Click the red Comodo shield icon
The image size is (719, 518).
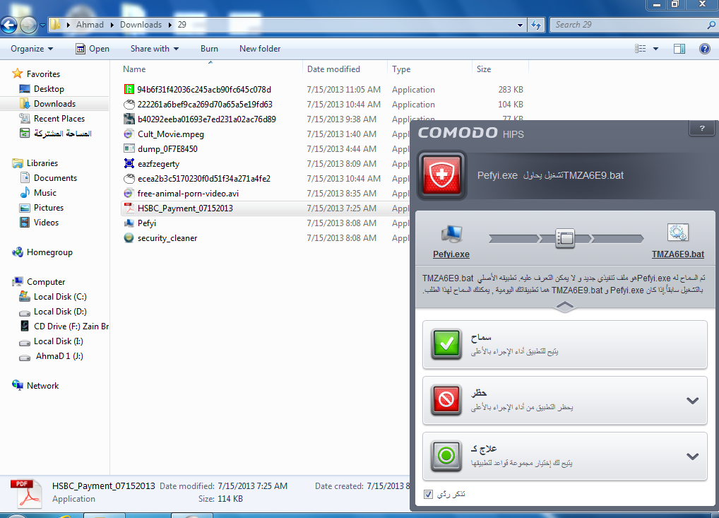[441, 175]
